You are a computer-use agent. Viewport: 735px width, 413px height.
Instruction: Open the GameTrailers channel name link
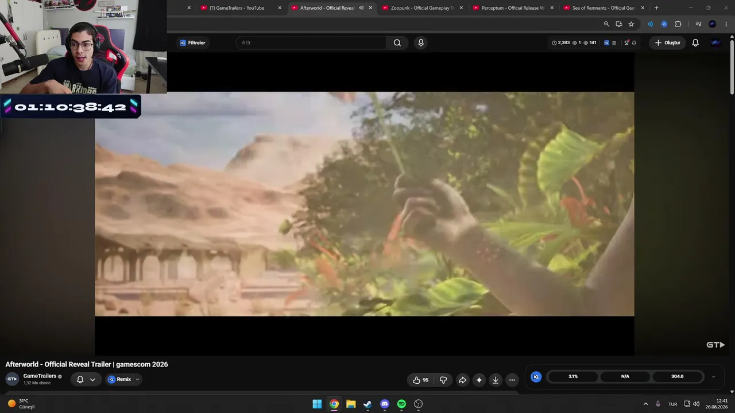point(40,376)
